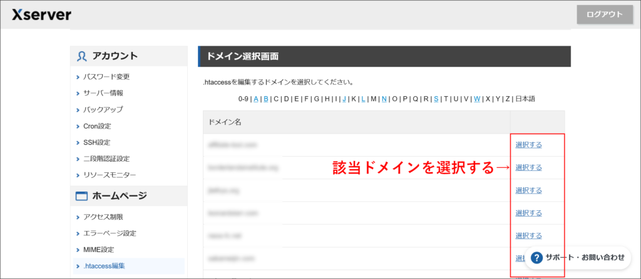Go to バックアップ in the sidebar
The width and height of the screenshot is (641, 279).
[x=103, y=109]
